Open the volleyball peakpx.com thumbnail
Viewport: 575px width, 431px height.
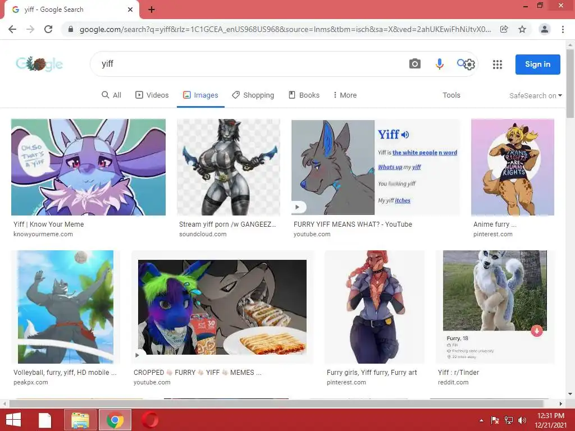(65, 307)
